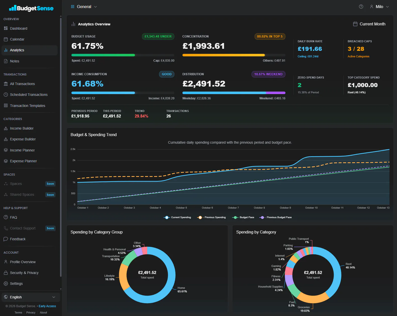Open the Current Month period selector
This screenshot has height=316, width=397.
click(369, 24)
